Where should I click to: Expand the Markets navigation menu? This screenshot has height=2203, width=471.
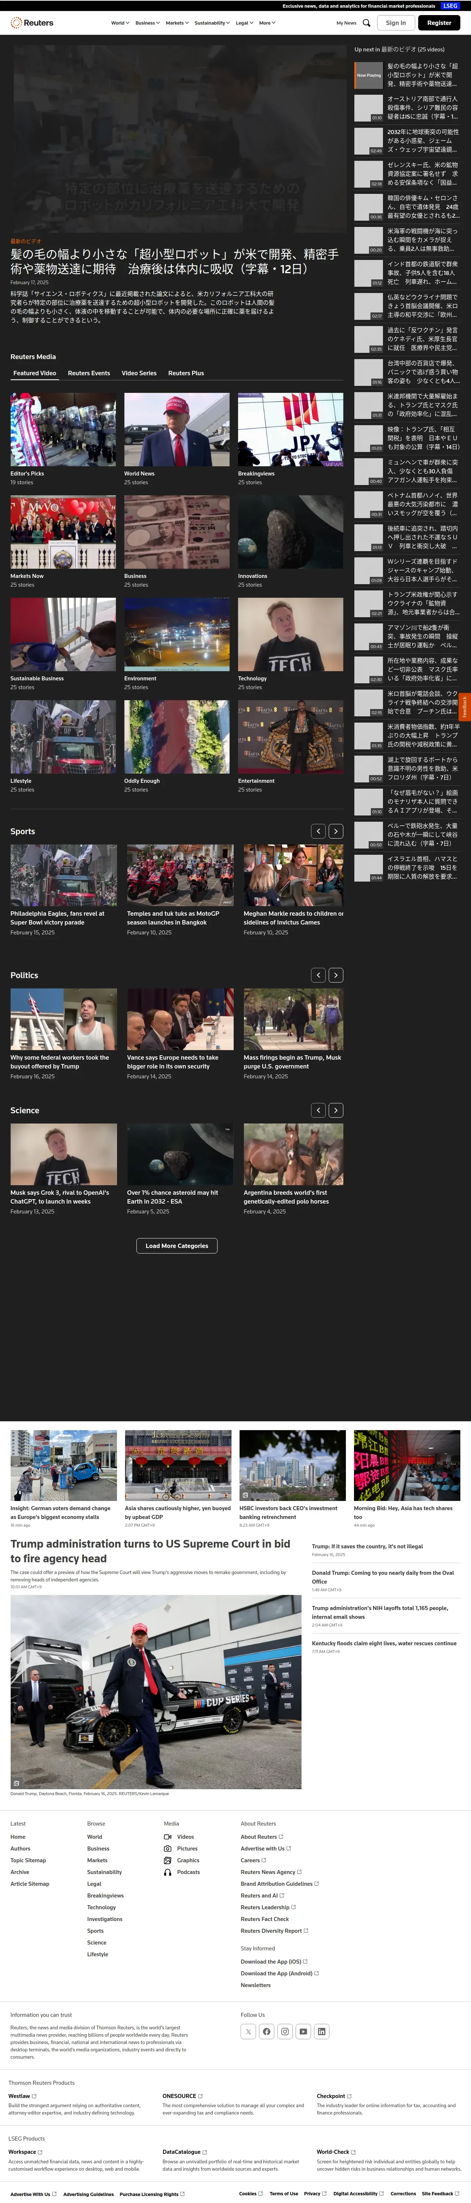pos(177,23)
